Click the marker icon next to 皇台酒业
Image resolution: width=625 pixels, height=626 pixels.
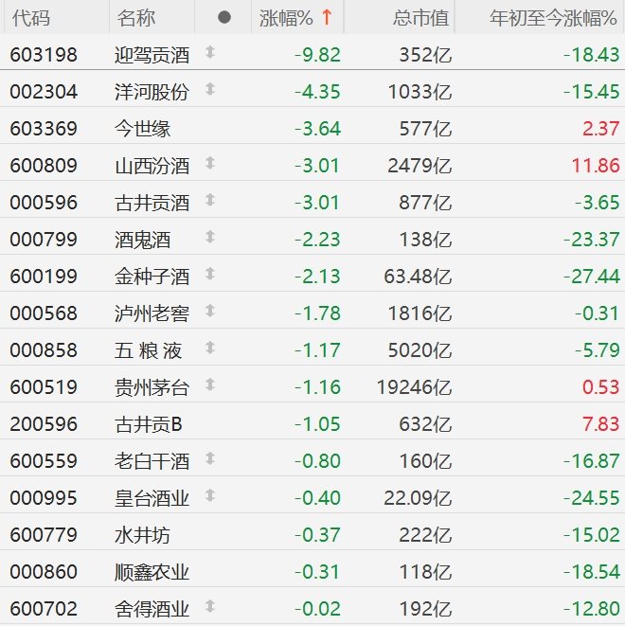(x=210, y=495)
